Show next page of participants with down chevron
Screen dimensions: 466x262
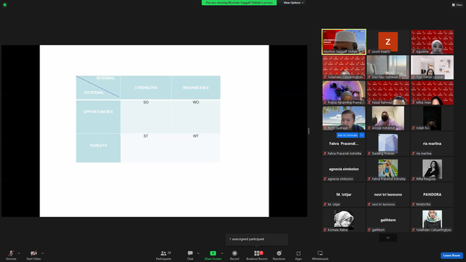click(x=388, y=238)
